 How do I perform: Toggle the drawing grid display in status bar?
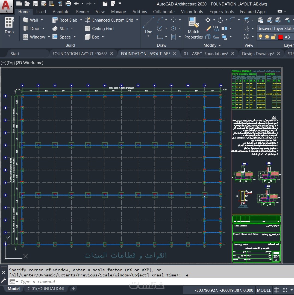(277, 290)
